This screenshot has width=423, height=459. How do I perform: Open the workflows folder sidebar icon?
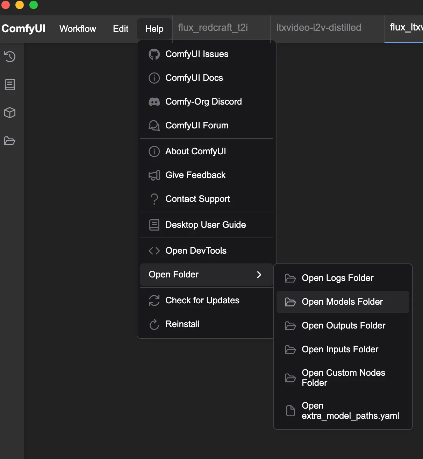(10, 141)
